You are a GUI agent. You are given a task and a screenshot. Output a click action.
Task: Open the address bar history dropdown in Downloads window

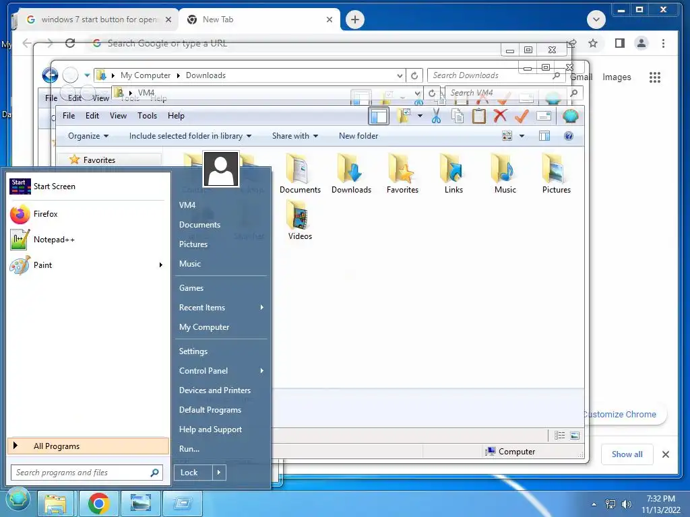point(400,75)
